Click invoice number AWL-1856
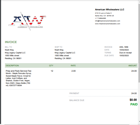 click(x=124, y=47)
